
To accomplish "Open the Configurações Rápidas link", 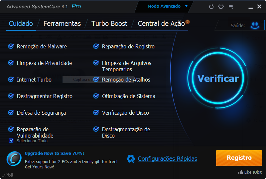I will 168,159.
